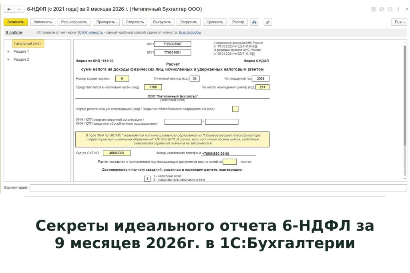This screenshot has width=410, height=273.
Task: Expand the Раздел 2 tree node
Action: (x=8, y=60)
